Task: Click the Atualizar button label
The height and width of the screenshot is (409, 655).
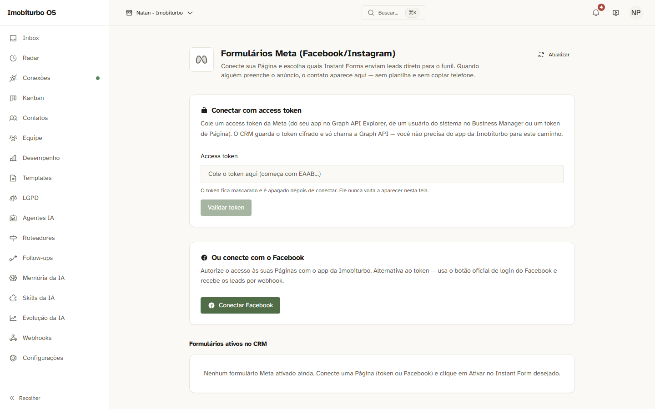Action: [559, 55]
